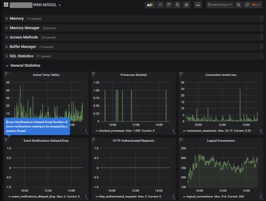Refresh dashboard with circular arrows icon
This screenshot has height=201, width=266.
[x=247, y=5]
